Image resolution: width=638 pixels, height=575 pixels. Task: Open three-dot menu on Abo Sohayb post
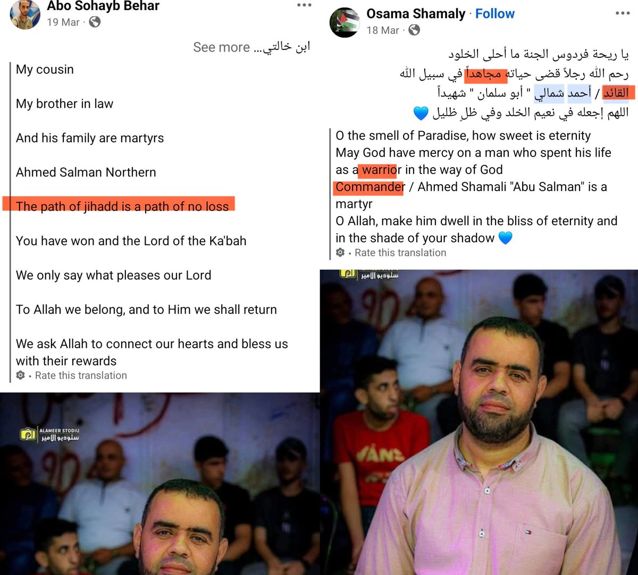[304, 5]
